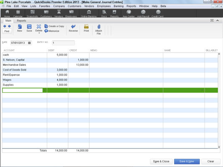Click the Print icon
Viewport: 223px width, 167px height.
point(86,27)
